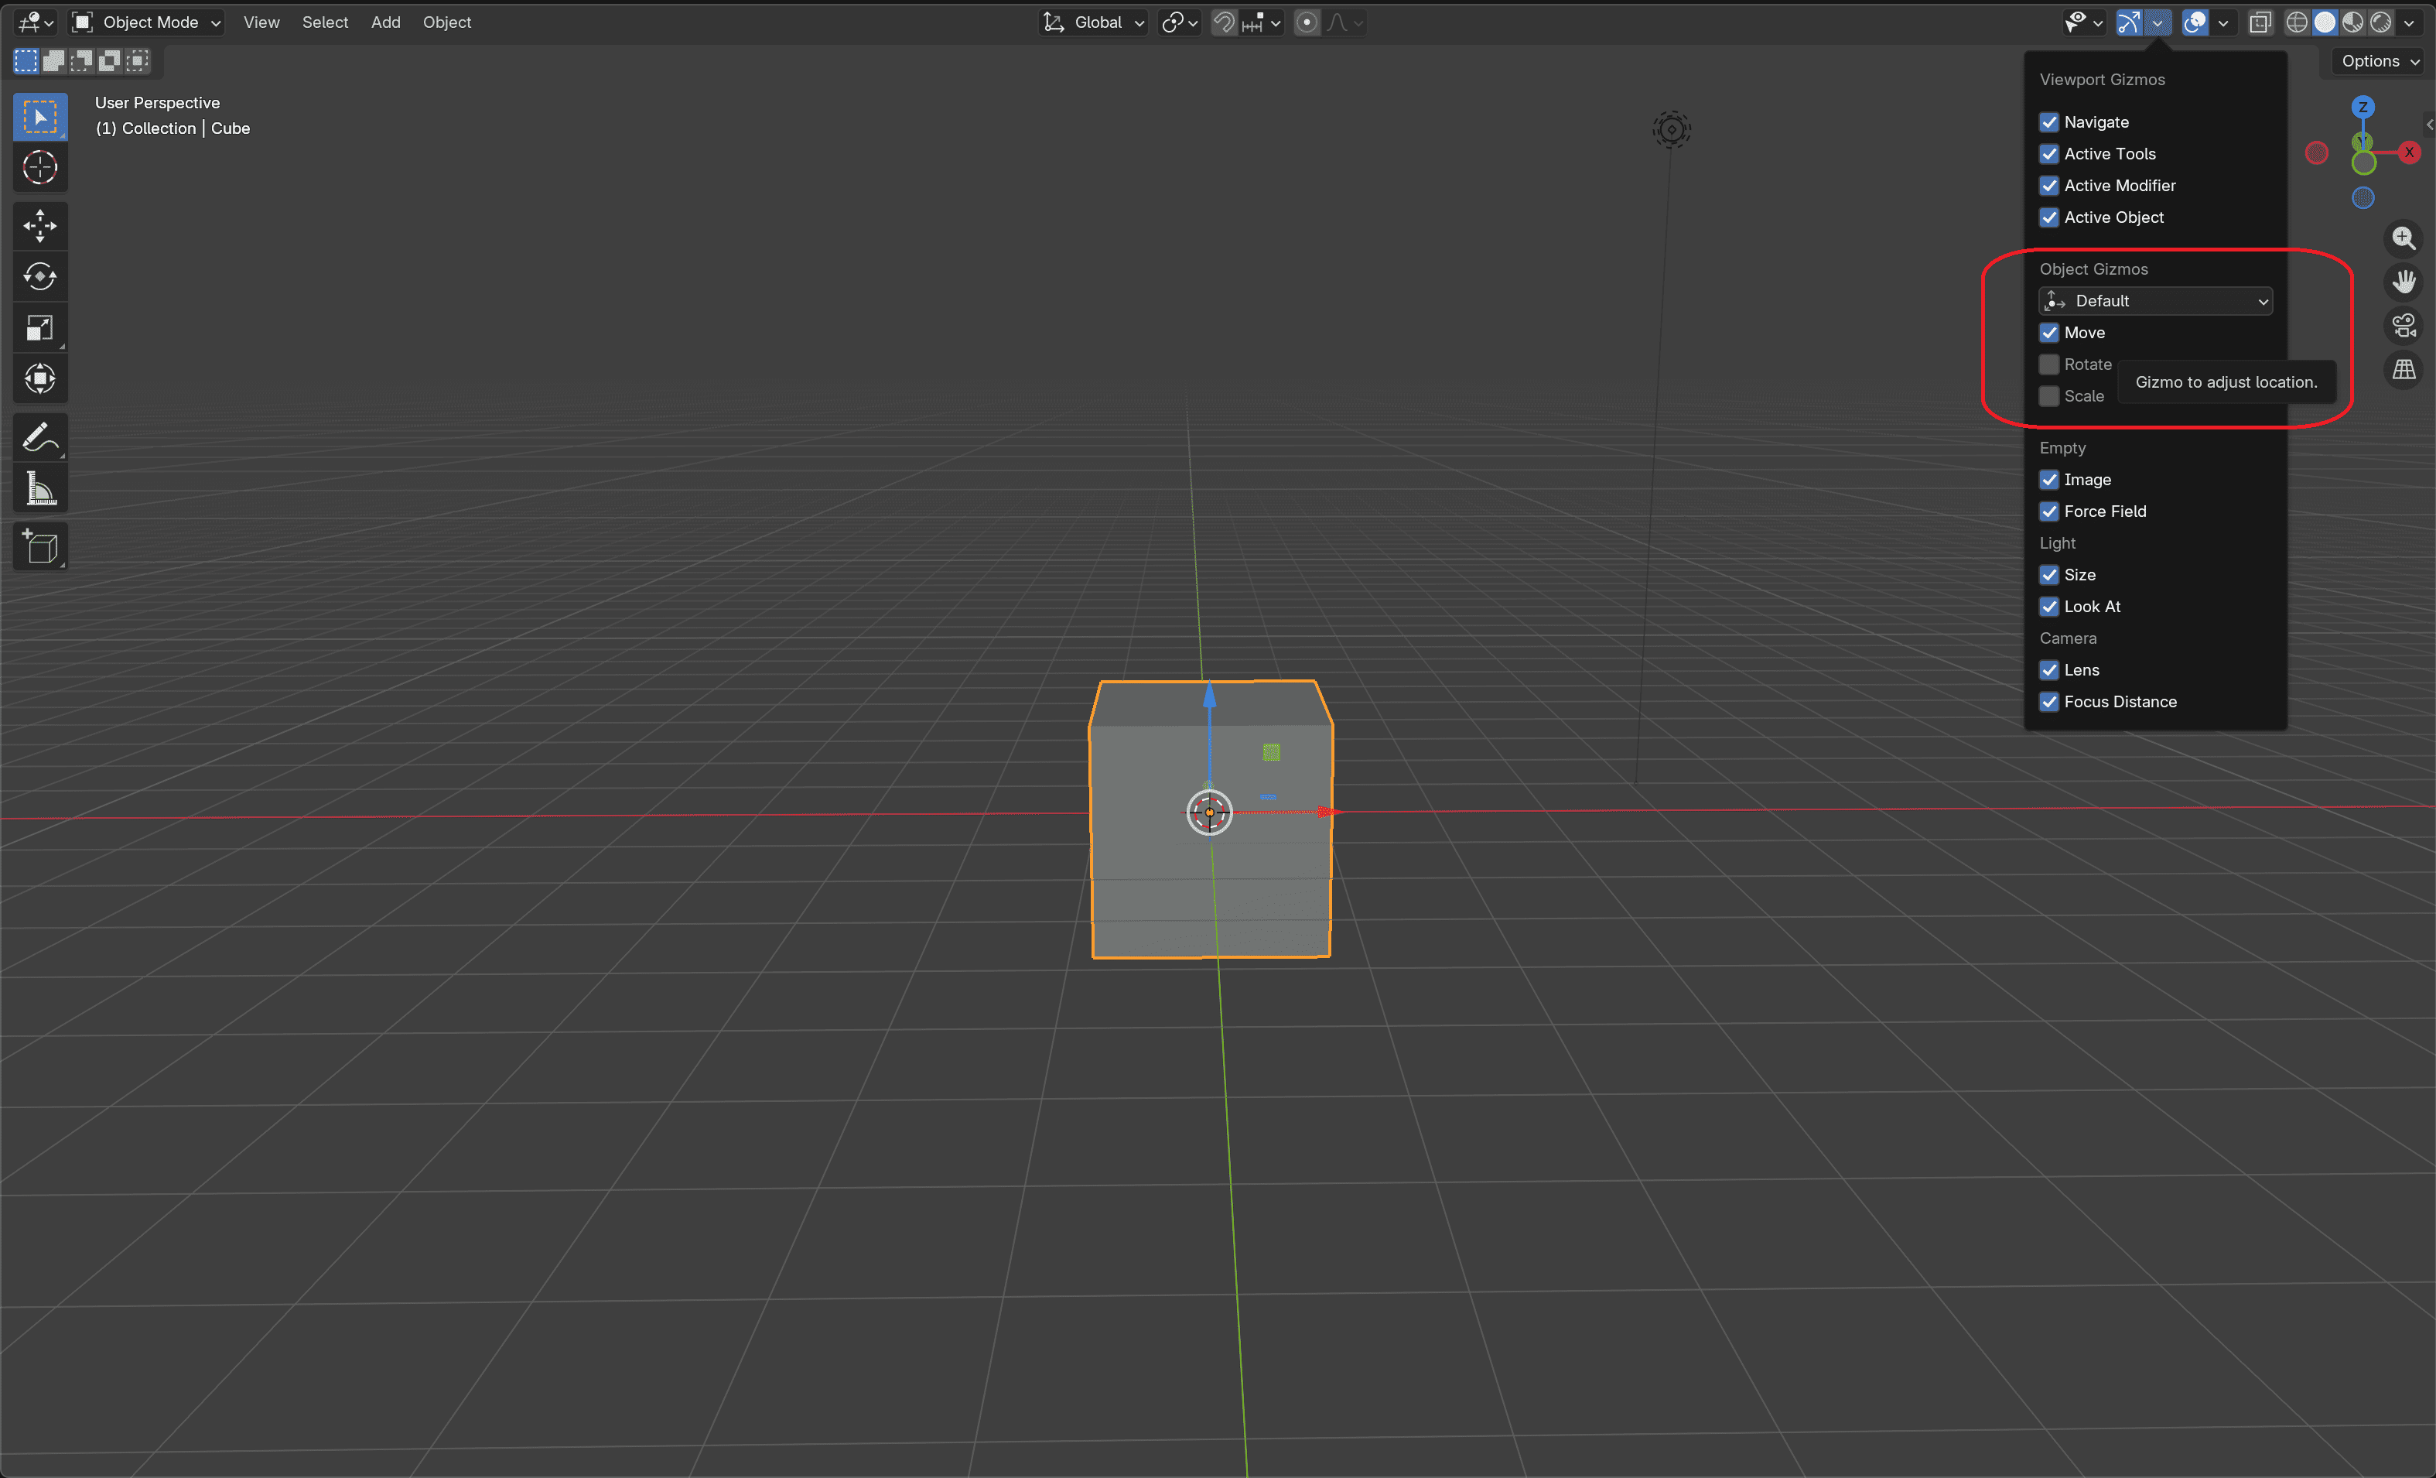Select the Measure tool

pos(39,488)
